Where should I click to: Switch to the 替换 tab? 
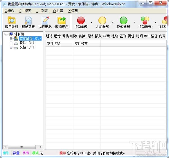pos(65,36)
